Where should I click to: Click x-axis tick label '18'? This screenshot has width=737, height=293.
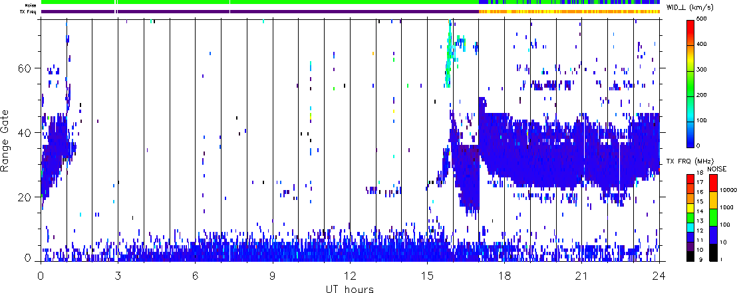[x=504, y=275]
